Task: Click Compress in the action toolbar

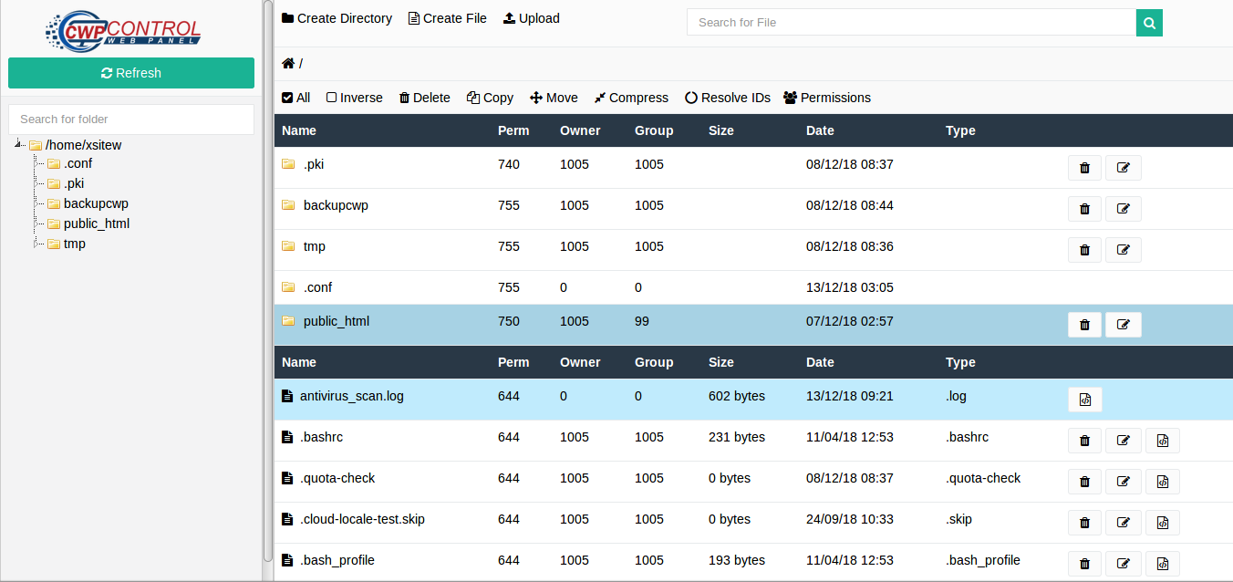Action: (631, 98)
